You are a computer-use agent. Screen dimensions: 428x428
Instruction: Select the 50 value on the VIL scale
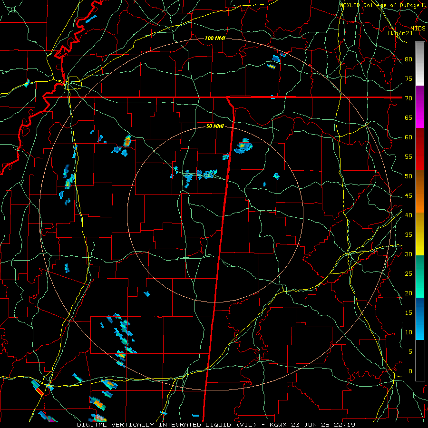pos(409,176)
